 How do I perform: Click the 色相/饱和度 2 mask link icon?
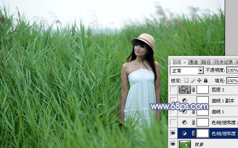pos(193,122)
